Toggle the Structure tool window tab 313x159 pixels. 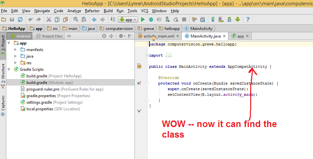[3, 73]
